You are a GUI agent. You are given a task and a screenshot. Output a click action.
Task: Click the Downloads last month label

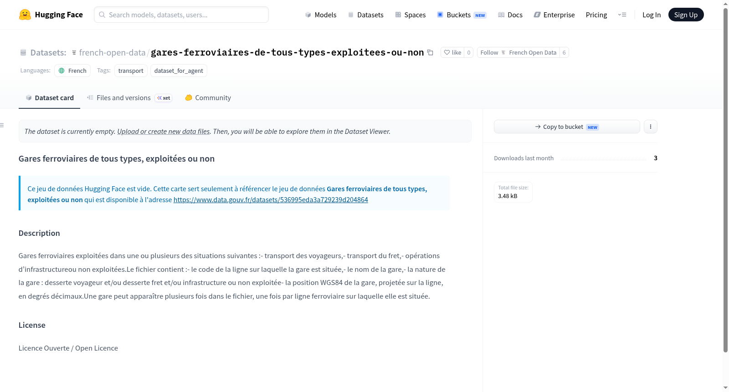point(524,158)
